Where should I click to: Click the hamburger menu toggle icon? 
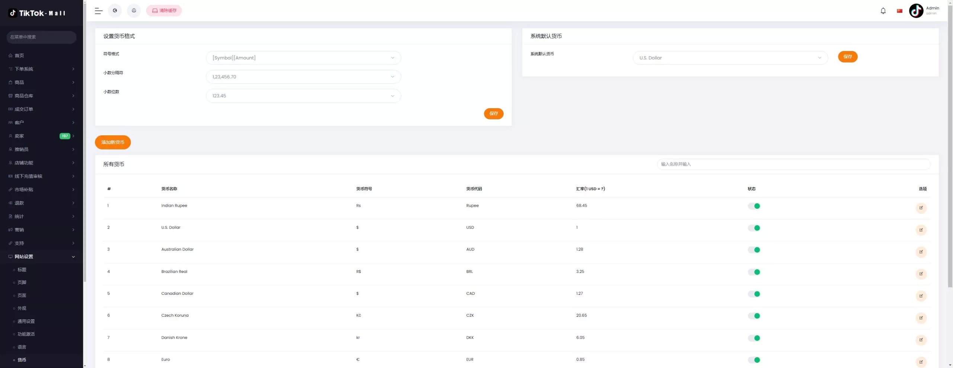coord(98,11)
